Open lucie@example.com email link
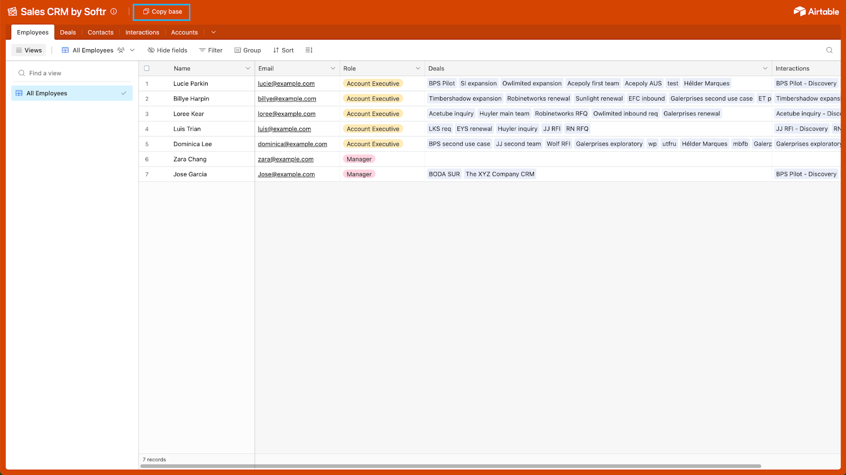This screenshot has width=846, height=475. 286,84
